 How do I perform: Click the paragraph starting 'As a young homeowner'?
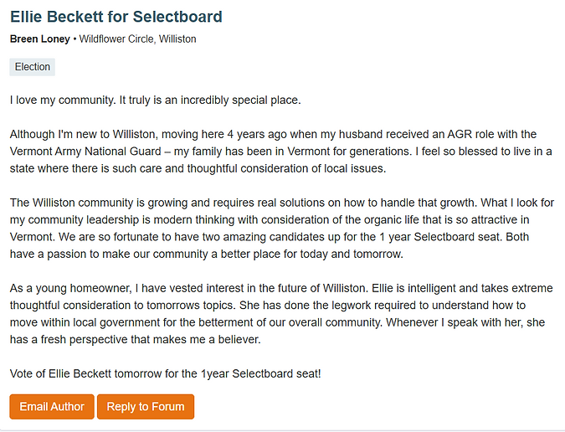281,314
